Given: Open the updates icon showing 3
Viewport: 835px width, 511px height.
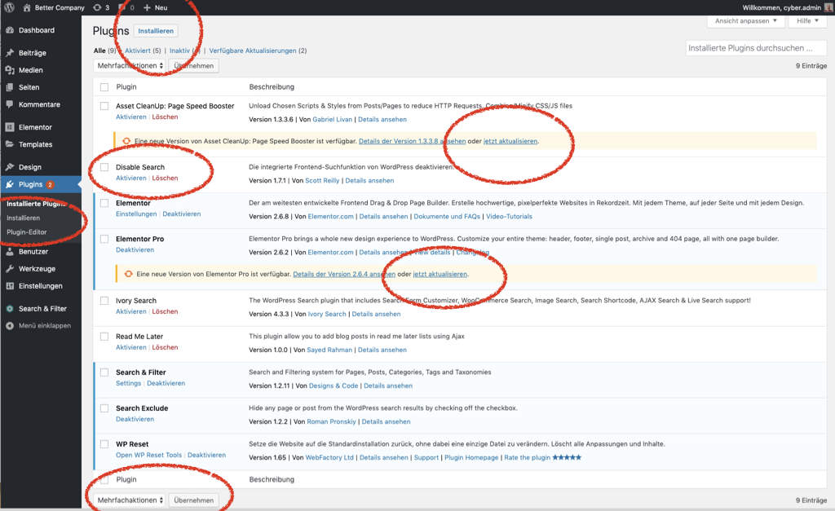Looking at the screenshot, I should [x=97, y=7].
